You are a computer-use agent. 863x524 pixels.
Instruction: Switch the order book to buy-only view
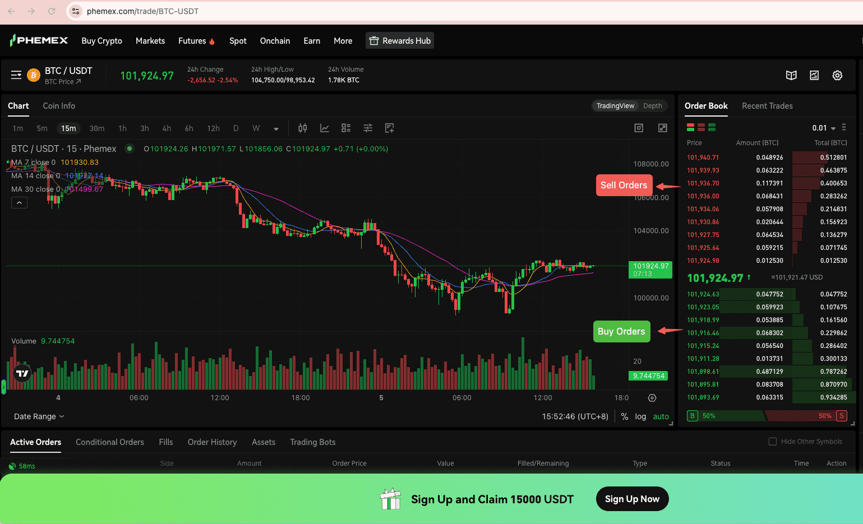click(711, 127)
